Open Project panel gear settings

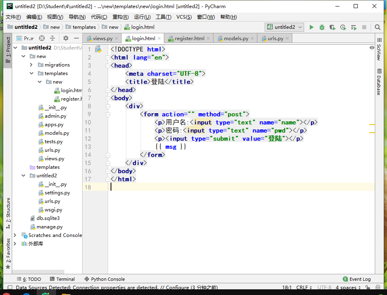(66, 38)
